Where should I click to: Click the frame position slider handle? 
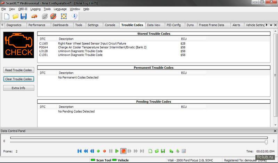[x=266, y=141]
